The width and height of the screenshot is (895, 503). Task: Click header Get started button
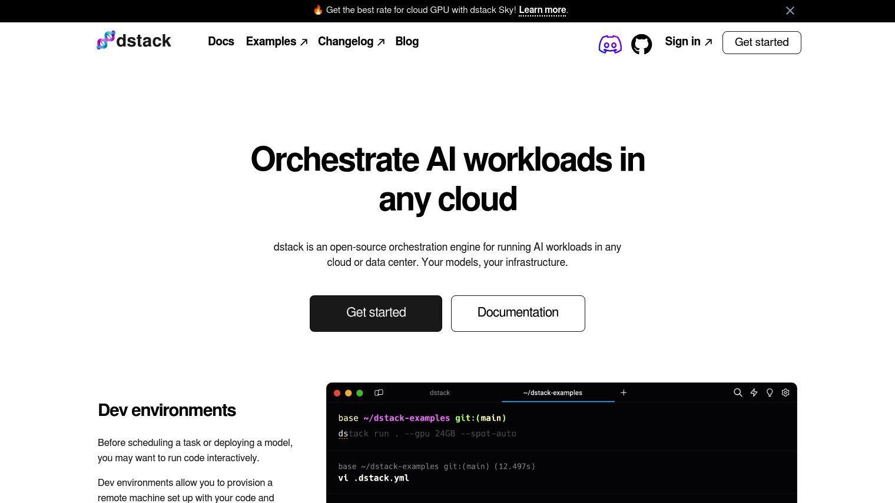pyautogui.click(x=761, y=42)
